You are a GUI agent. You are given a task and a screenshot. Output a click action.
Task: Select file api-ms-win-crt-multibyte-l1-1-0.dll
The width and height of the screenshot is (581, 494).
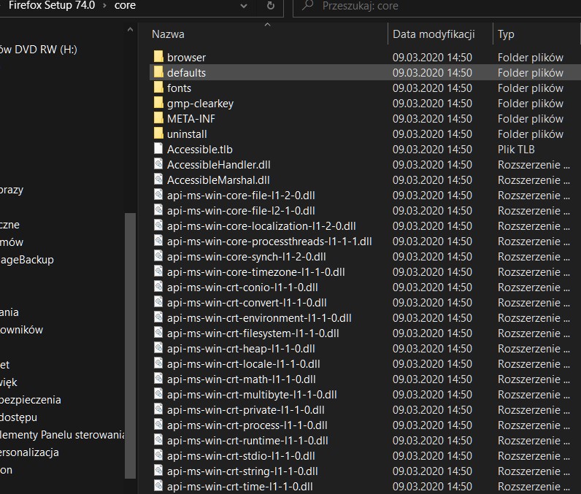coord(252,394)
